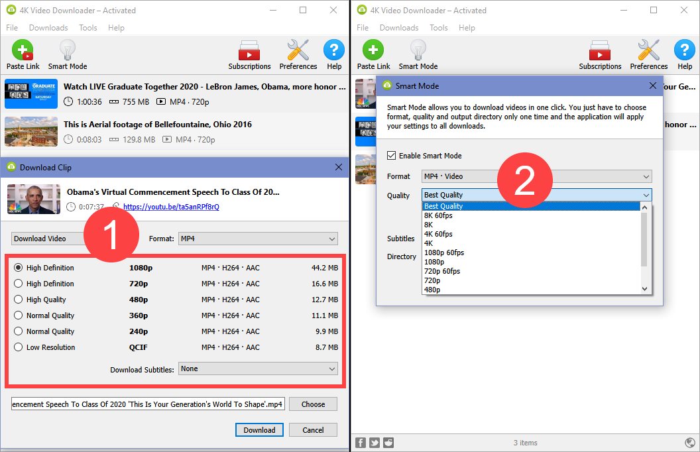This screenshot has height=452, width=700.
Task: Open Help menu in right window
Action: (x=467, y=28)
